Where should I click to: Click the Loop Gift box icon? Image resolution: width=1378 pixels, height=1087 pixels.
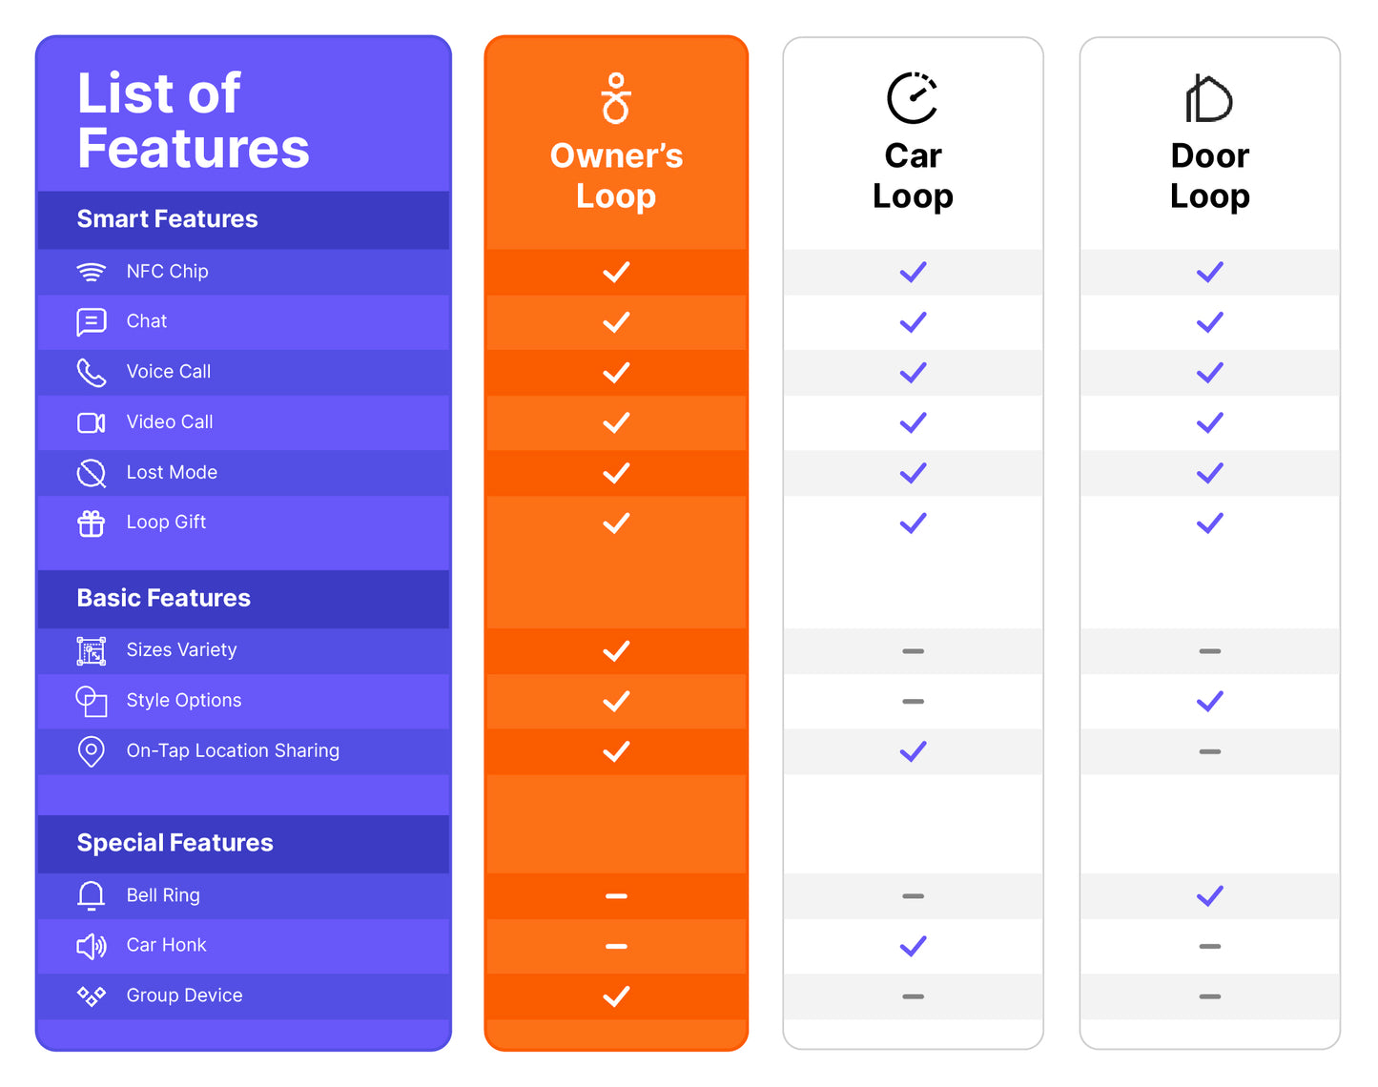(x=91, y=523)
